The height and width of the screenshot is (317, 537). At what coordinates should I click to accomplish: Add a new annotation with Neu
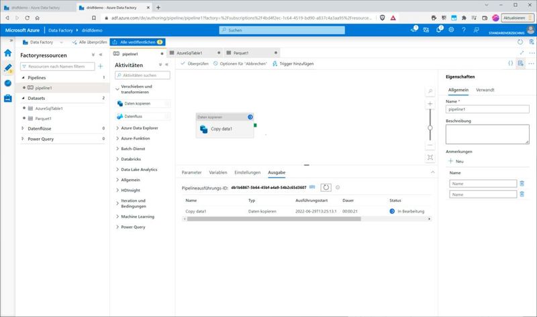click(456, 161)
